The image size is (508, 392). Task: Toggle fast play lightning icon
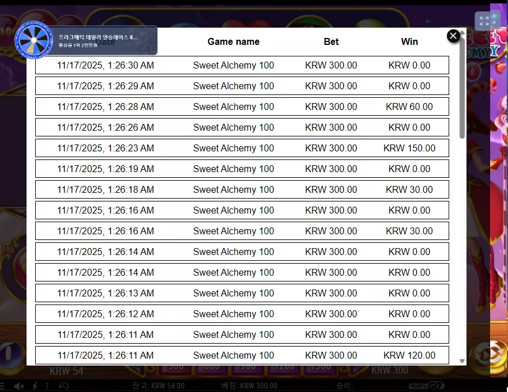click(x=35, y=386)
